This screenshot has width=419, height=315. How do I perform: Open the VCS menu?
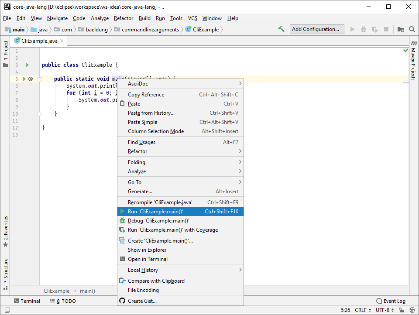coord(192,18)
